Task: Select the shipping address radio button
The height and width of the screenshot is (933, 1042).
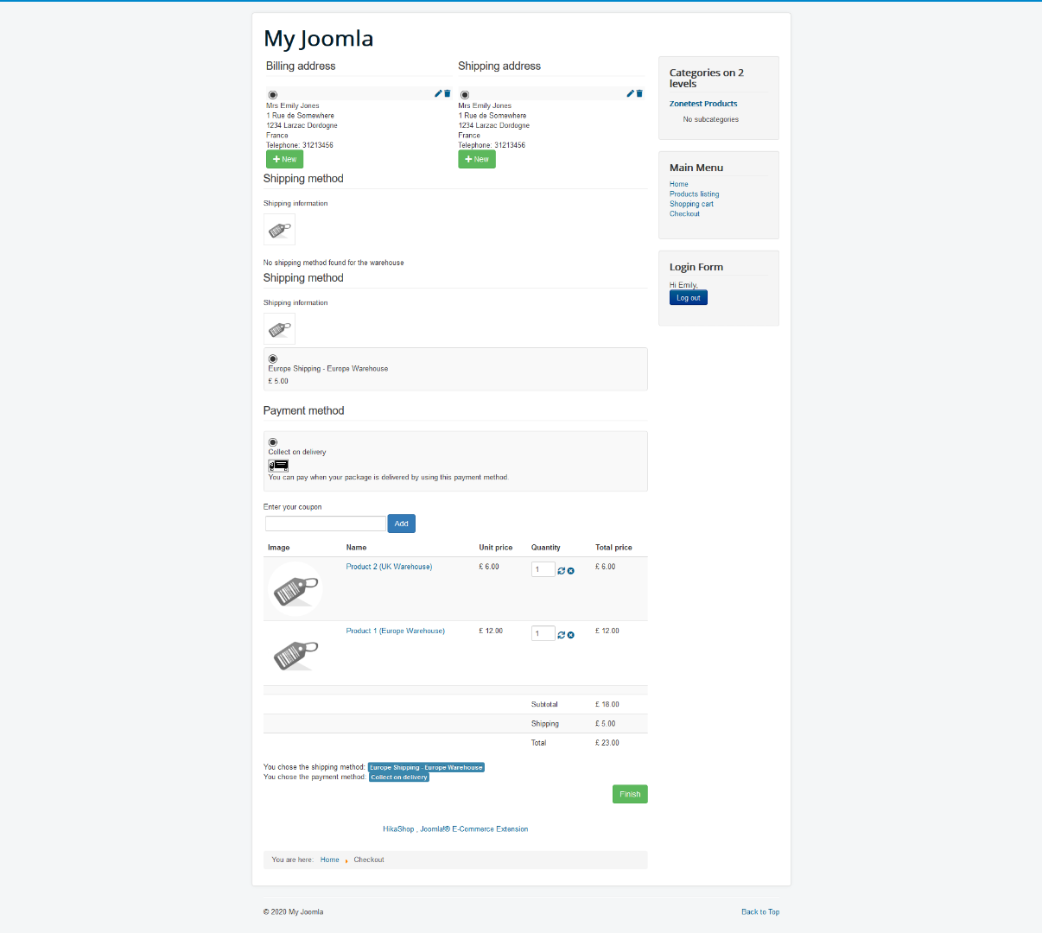Action: (x=465, y=95)
